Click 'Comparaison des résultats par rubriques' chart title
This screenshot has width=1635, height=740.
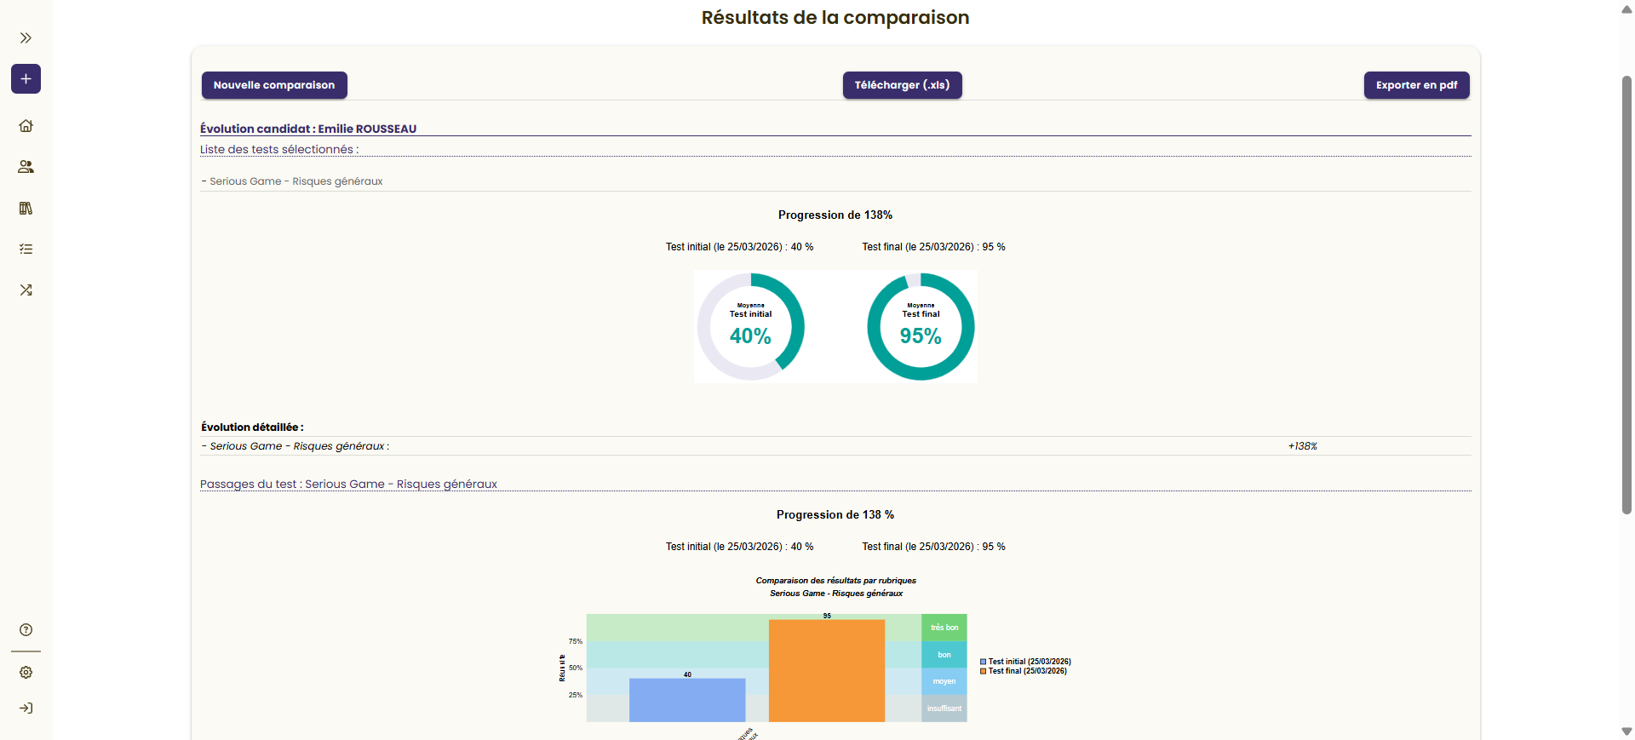pos(835,581)
